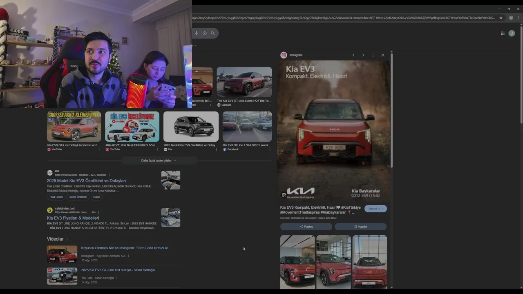Open related front-view red EV3 image
The image size is (523, 294).
point(370,262)
